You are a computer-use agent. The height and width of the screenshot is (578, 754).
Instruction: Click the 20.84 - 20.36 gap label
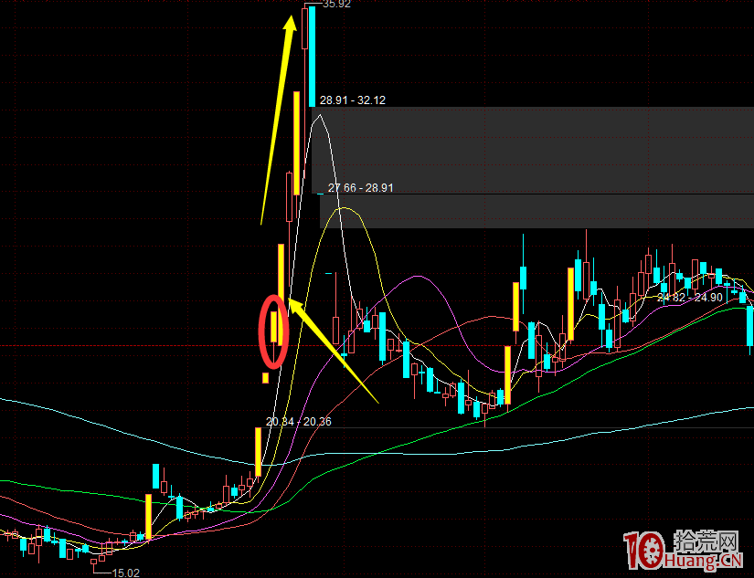click(299, 421)
